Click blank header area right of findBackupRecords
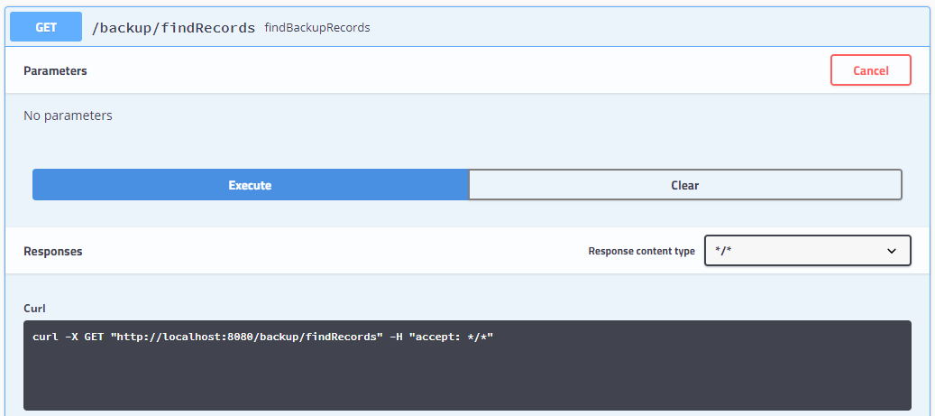The width and height of the screenshot is (935, 416). [x=631, y=27]
